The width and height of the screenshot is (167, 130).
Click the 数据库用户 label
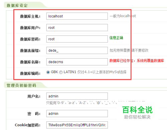click(30, 28)
